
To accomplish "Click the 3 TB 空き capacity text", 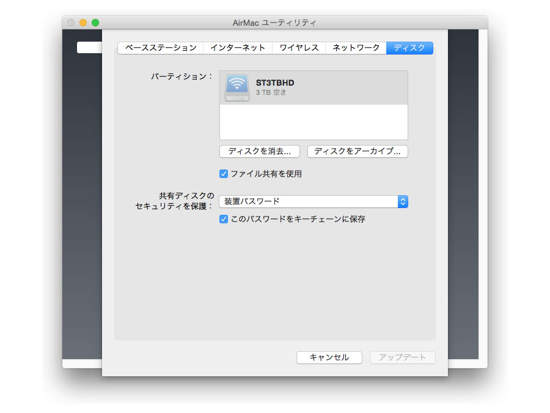I will (x=271, y=92).
